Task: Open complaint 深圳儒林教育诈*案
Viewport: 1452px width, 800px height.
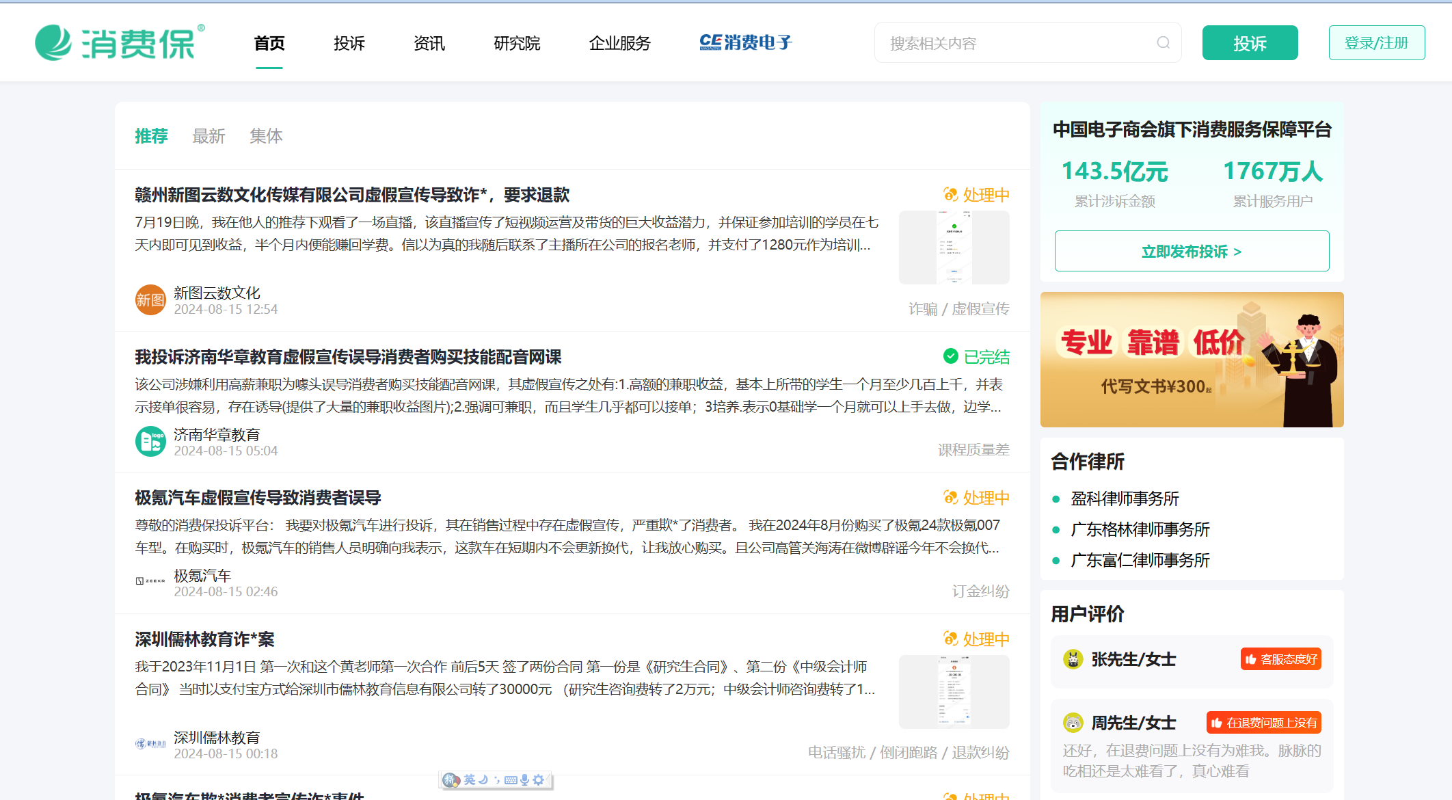Action: coord(204,639)
